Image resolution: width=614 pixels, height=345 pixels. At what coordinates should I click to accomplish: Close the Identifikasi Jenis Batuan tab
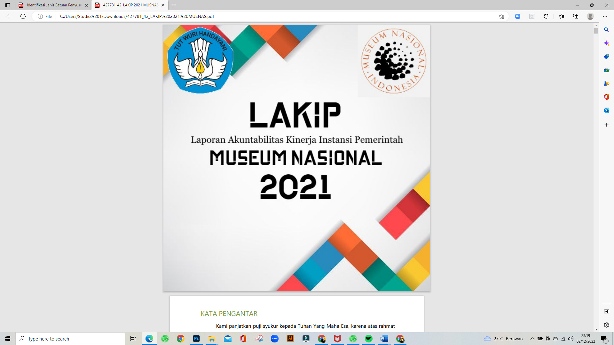(x=86, y=5)
